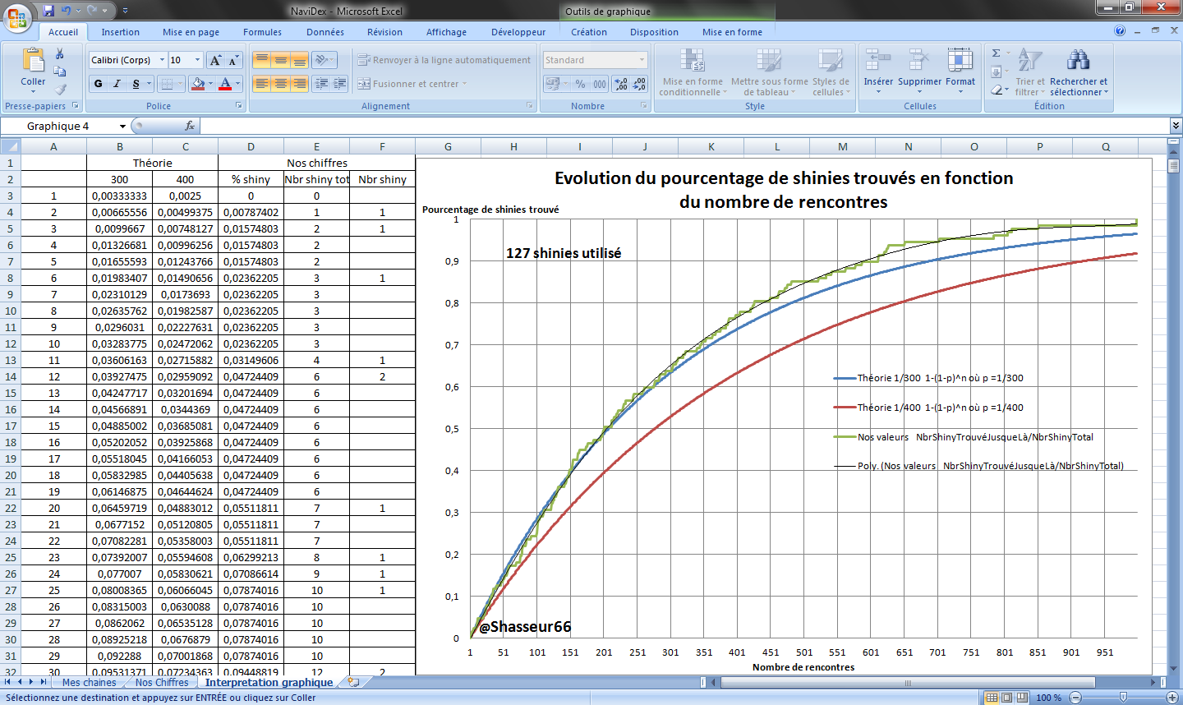Click the chart title text

[x=784, y=190]
